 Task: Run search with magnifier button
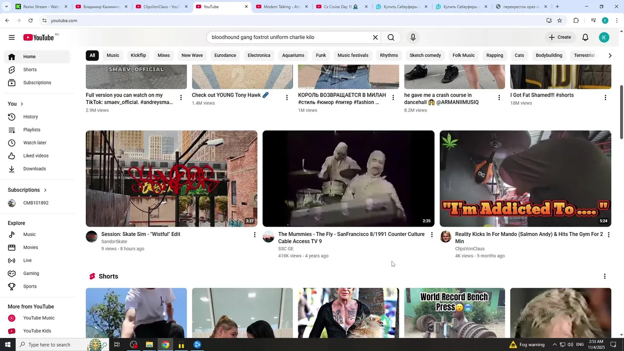tap(391, 38)
